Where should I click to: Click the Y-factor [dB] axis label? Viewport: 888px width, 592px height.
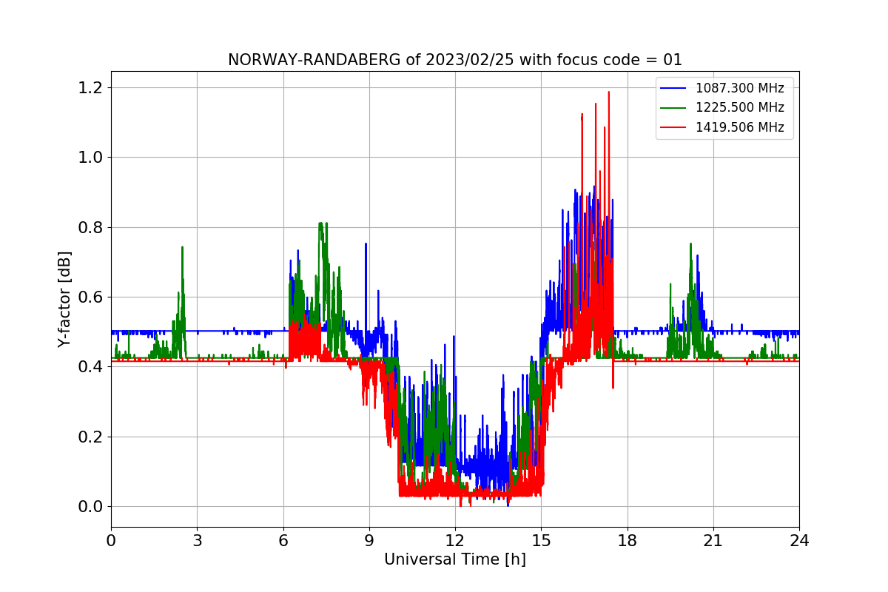65,299
